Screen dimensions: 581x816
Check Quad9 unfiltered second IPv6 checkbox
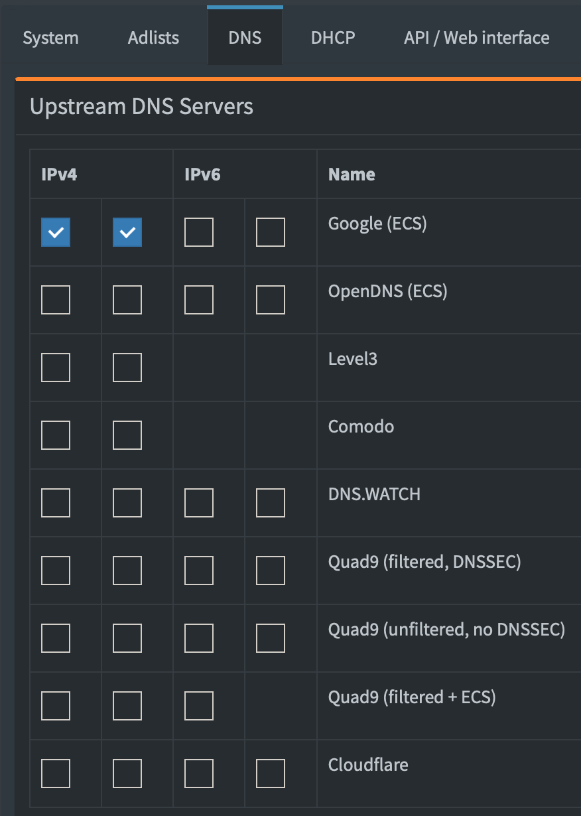271,638
